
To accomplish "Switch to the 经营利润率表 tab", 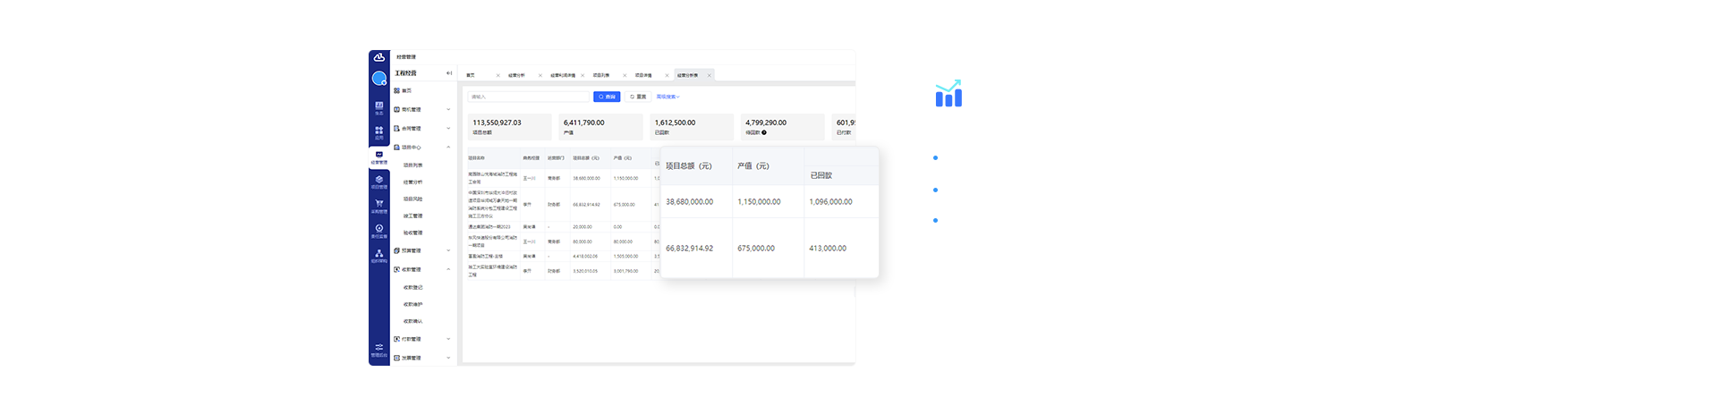I will [563, 75].
